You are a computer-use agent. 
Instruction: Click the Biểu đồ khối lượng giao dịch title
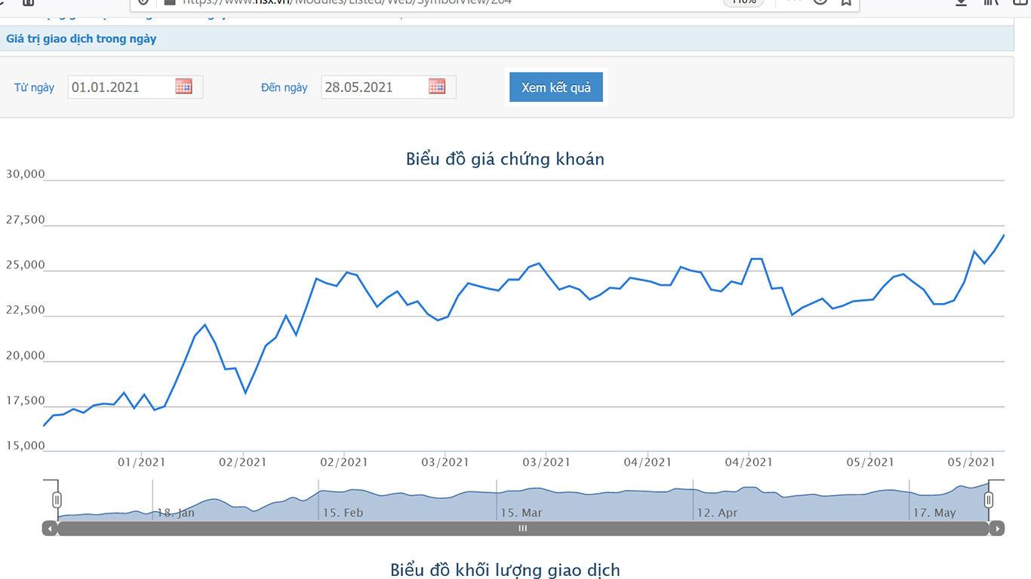[x=505, y=570]
